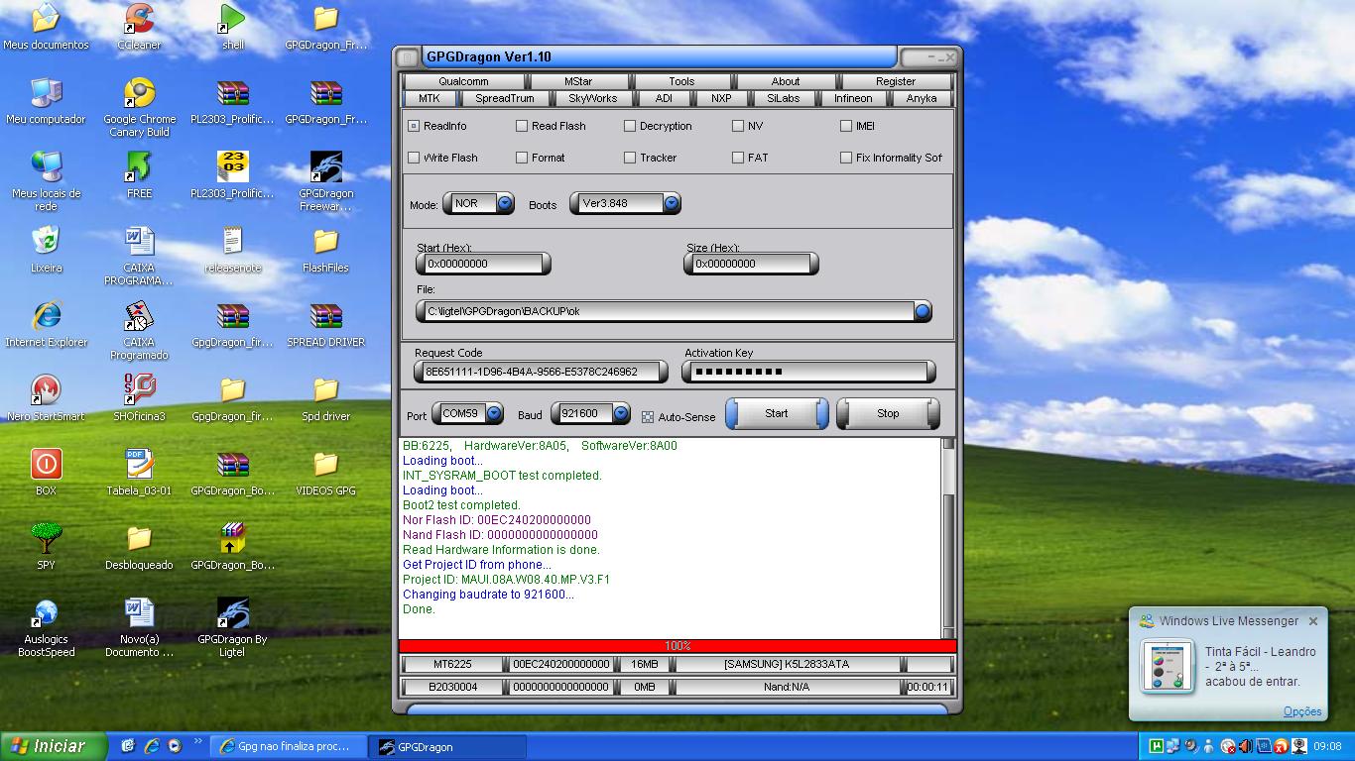
Task: Switch to the MTK tab
Action: pos(429,98)
